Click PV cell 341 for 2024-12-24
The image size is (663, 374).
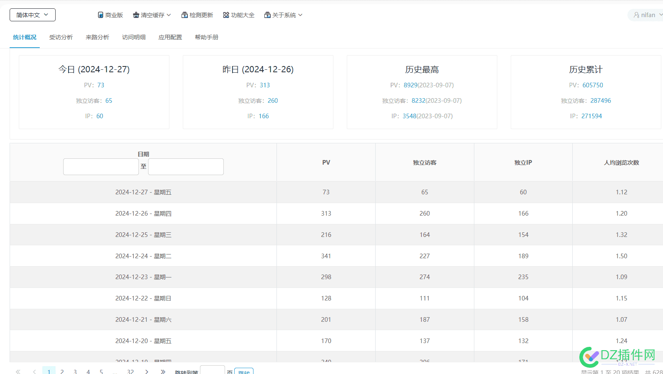pos(326,256)
